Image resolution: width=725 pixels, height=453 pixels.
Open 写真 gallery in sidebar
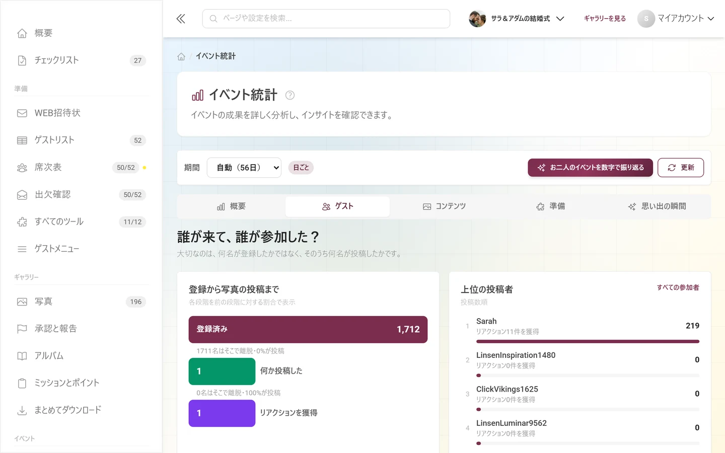pyautogui.click(x=81, y=302)
